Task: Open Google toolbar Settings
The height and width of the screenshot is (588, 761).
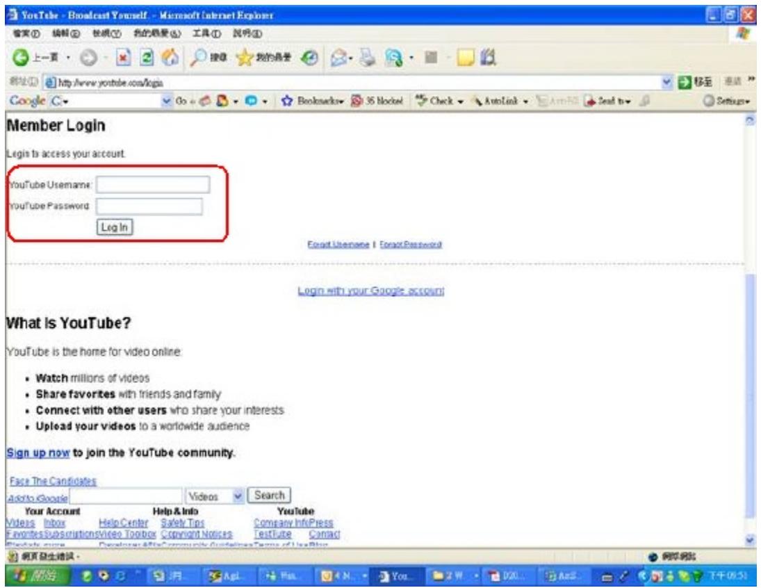Action: (726, 101)
